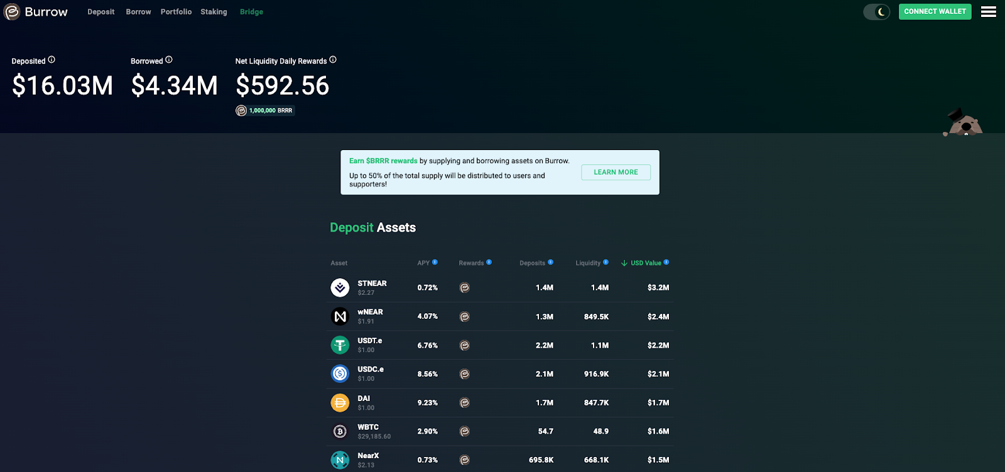Viewport: 1005px width, 472px height.
Task: Select the WBTC asset name
Action: point(368,427)
